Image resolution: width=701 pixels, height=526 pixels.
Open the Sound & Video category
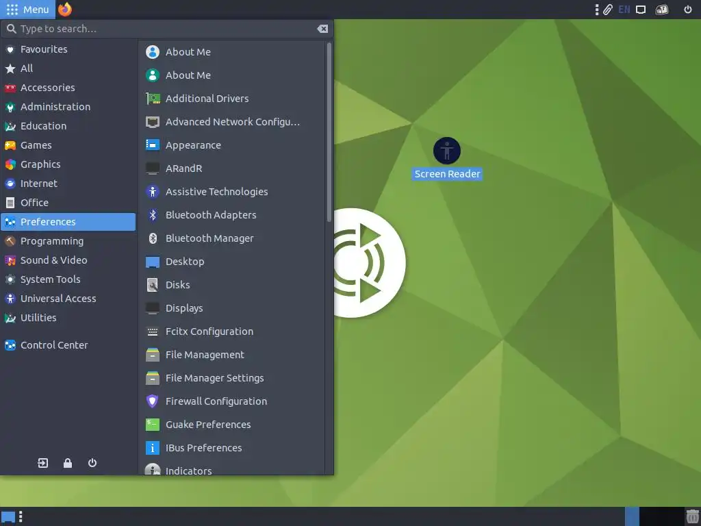point(68,260)
